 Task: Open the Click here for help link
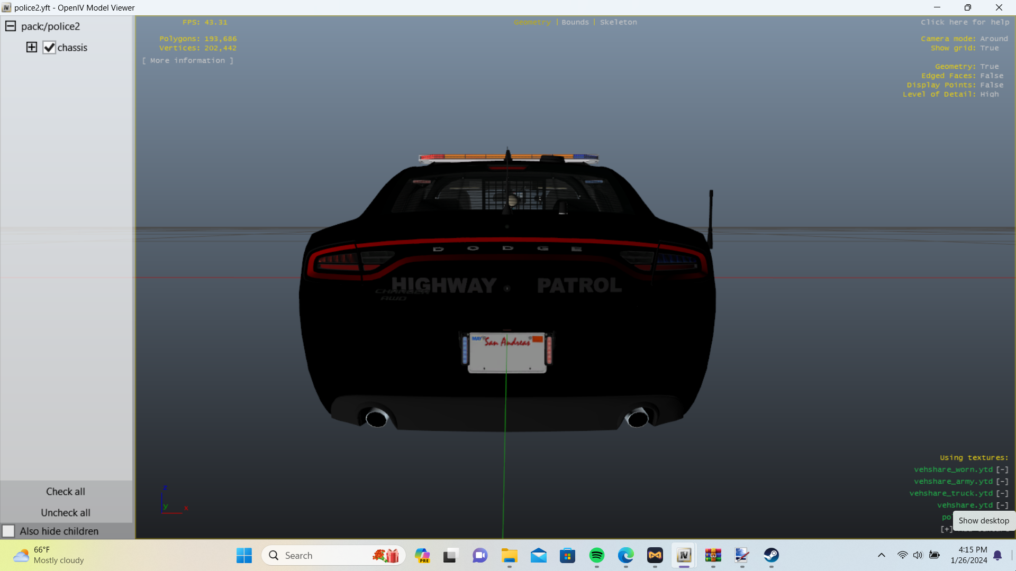tap(965, 22)
